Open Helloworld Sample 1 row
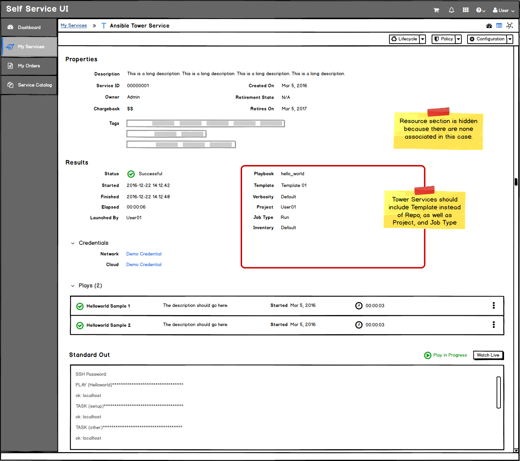The width and height of the screenshot is (520, 461). [287, 306]
